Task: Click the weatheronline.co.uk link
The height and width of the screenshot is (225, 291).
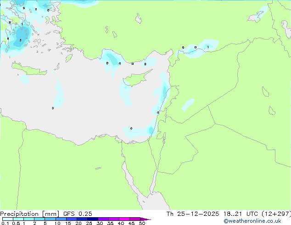Action: click(x=252, y=221)
